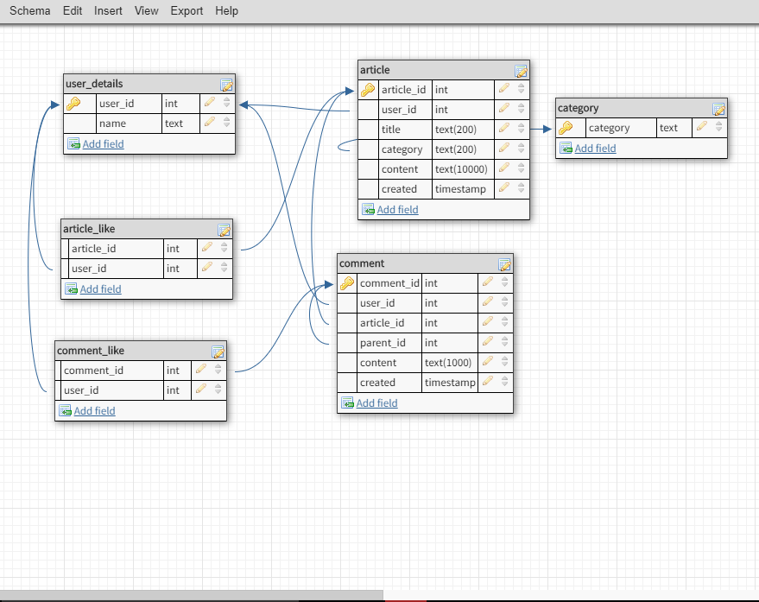Image resolution: width=759 pixels, height=602 pixels.
Task: Click the primary key icon next to article_id
Action: 367,89
